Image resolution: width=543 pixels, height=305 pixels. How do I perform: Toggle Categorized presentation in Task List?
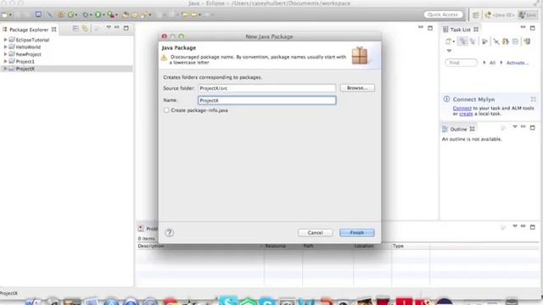(x=462, y=42)
